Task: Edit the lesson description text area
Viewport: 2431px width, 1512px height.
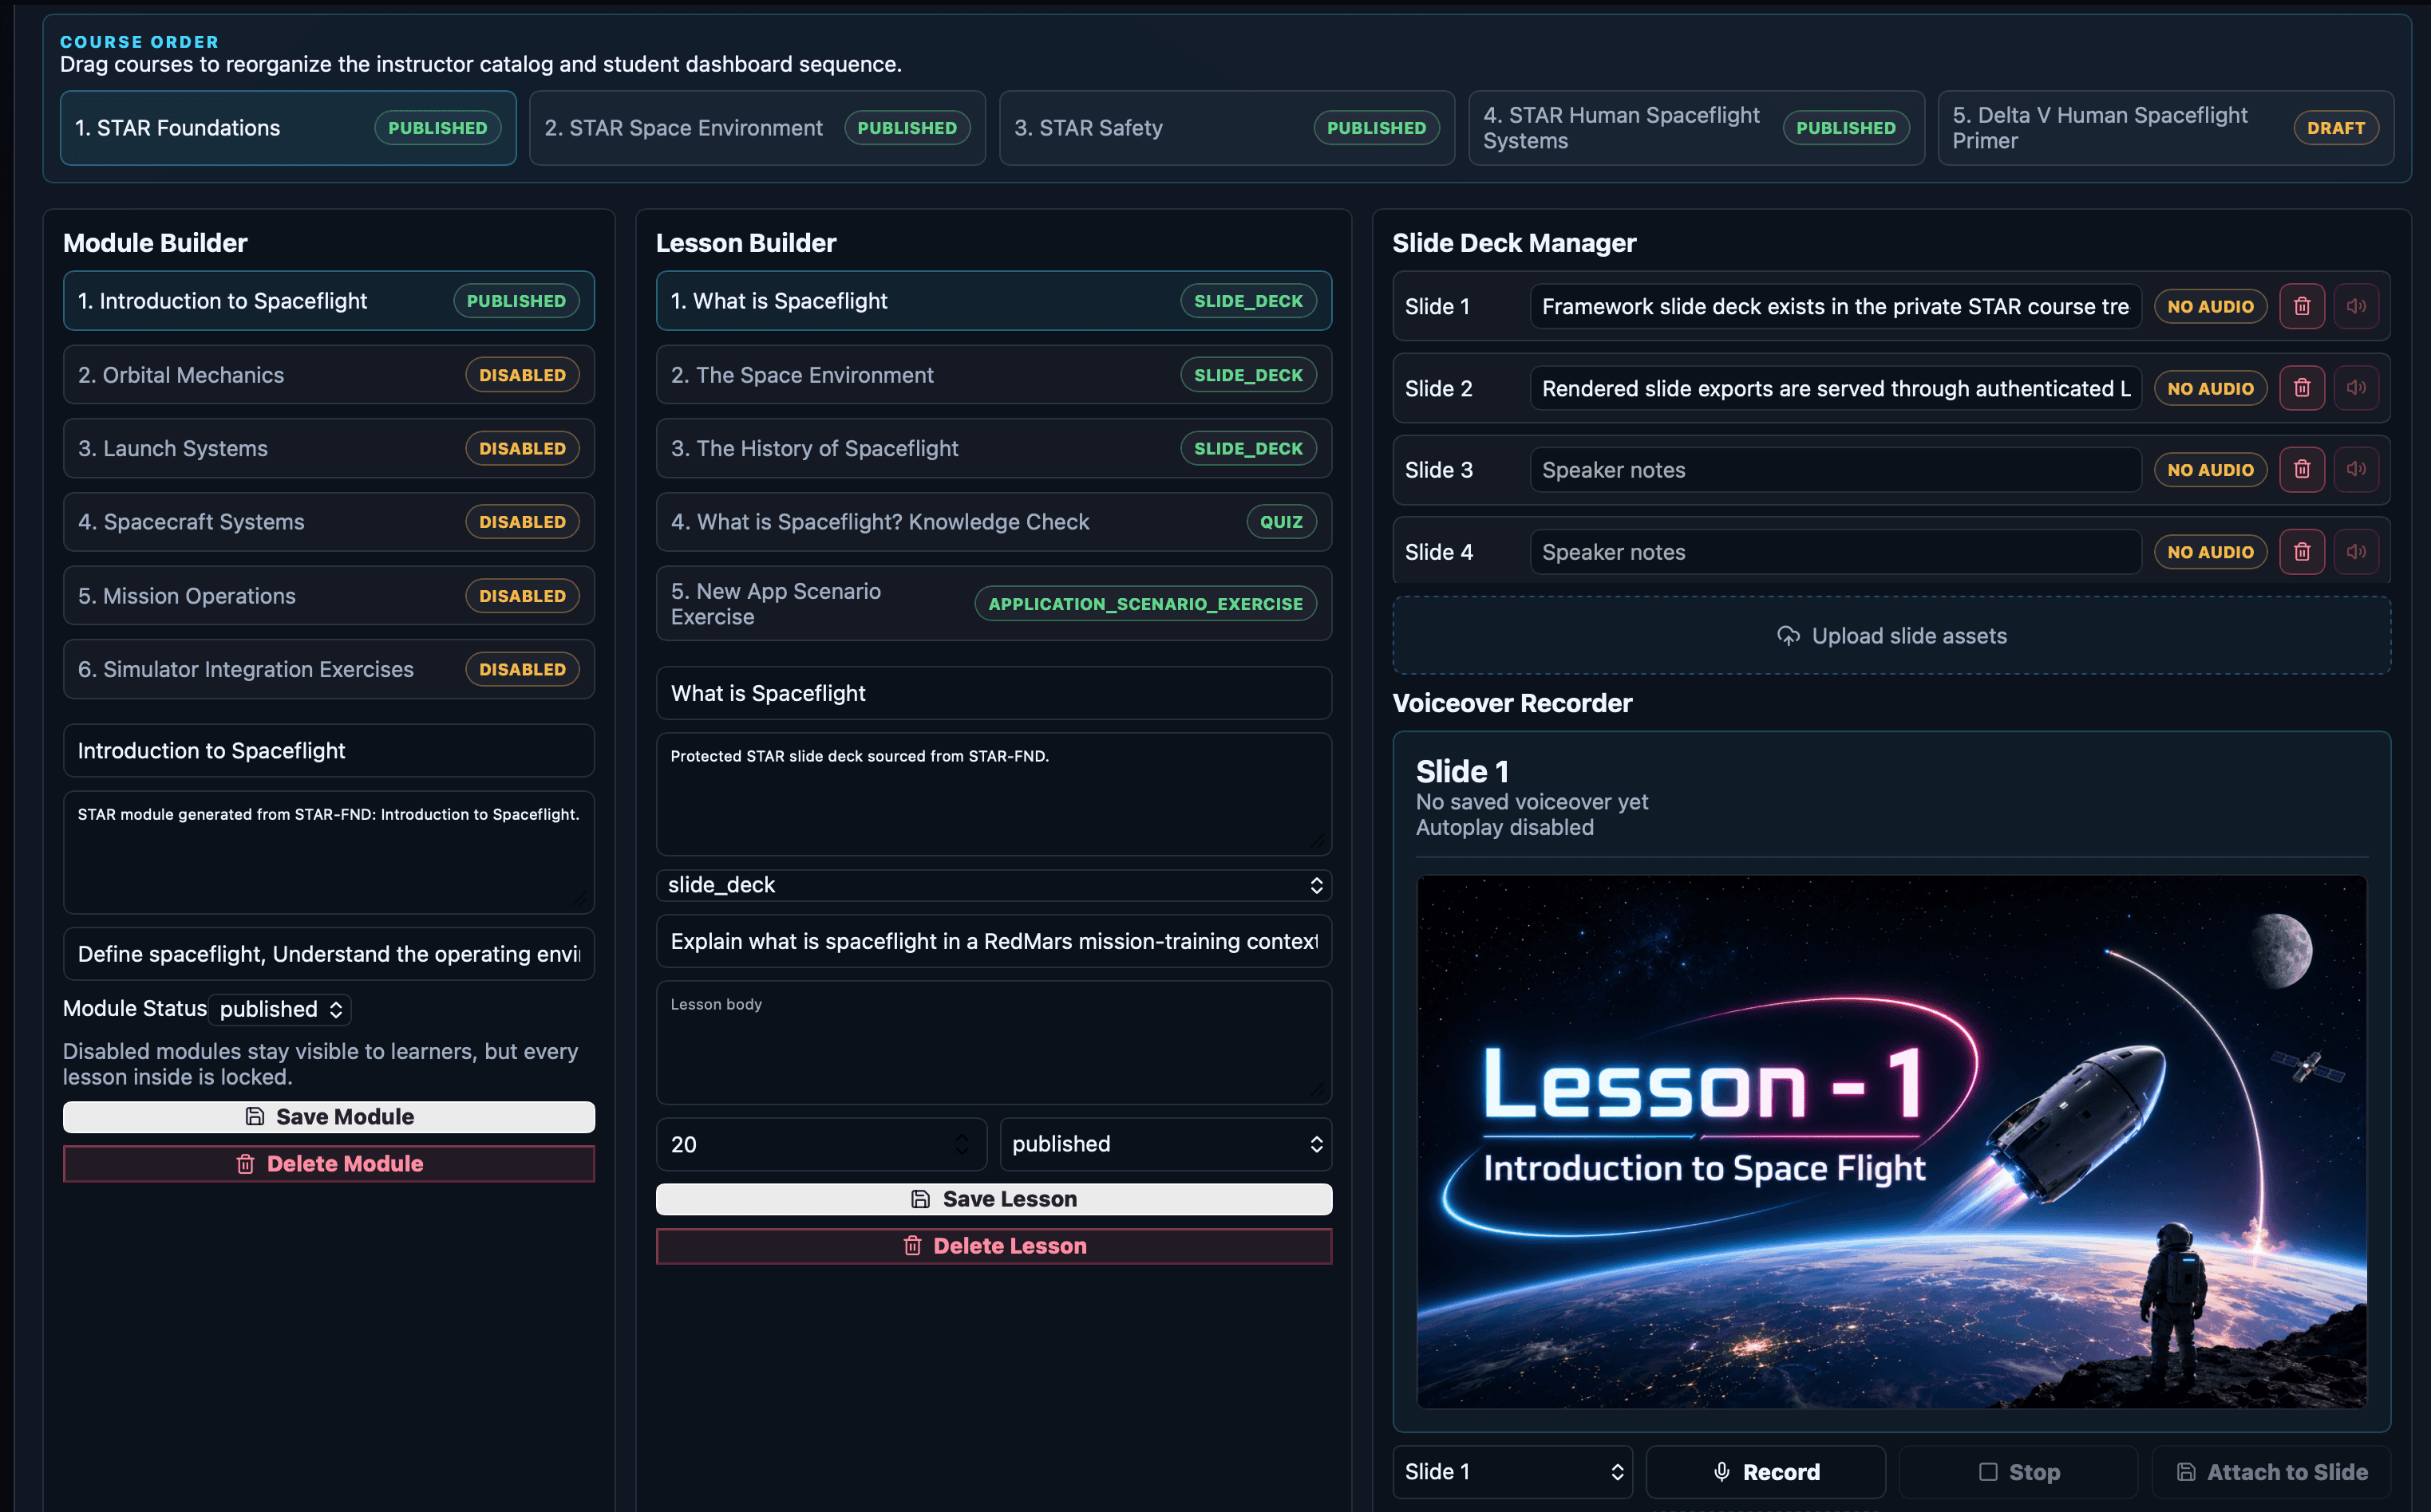Action: [x=994, y=794]
